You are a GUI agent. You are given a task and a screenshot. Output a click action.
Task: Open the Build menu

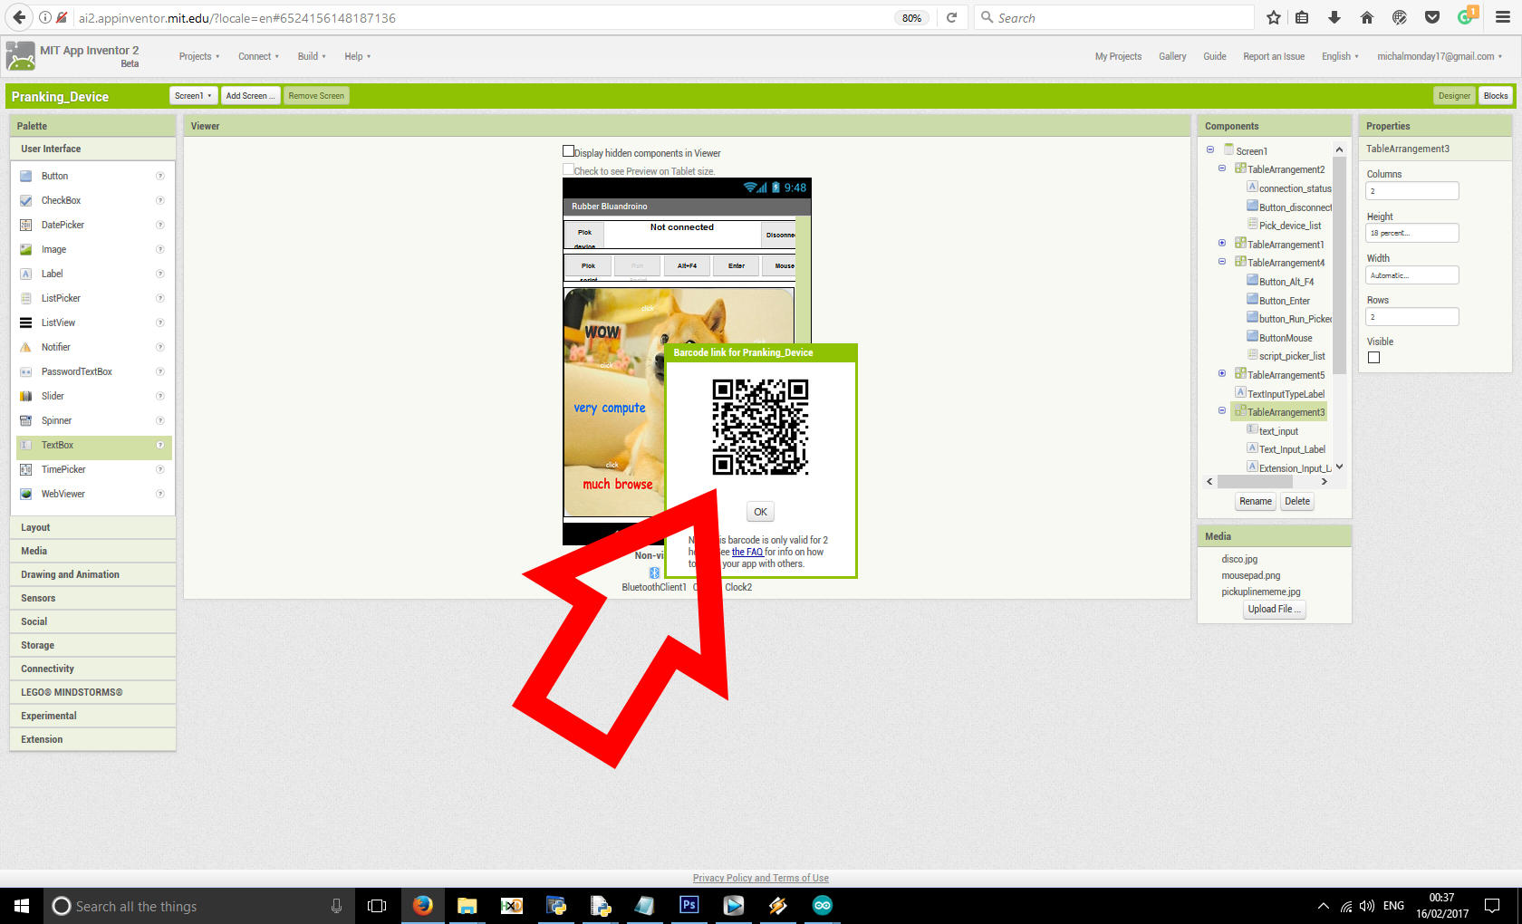click(x=312, y=56)
